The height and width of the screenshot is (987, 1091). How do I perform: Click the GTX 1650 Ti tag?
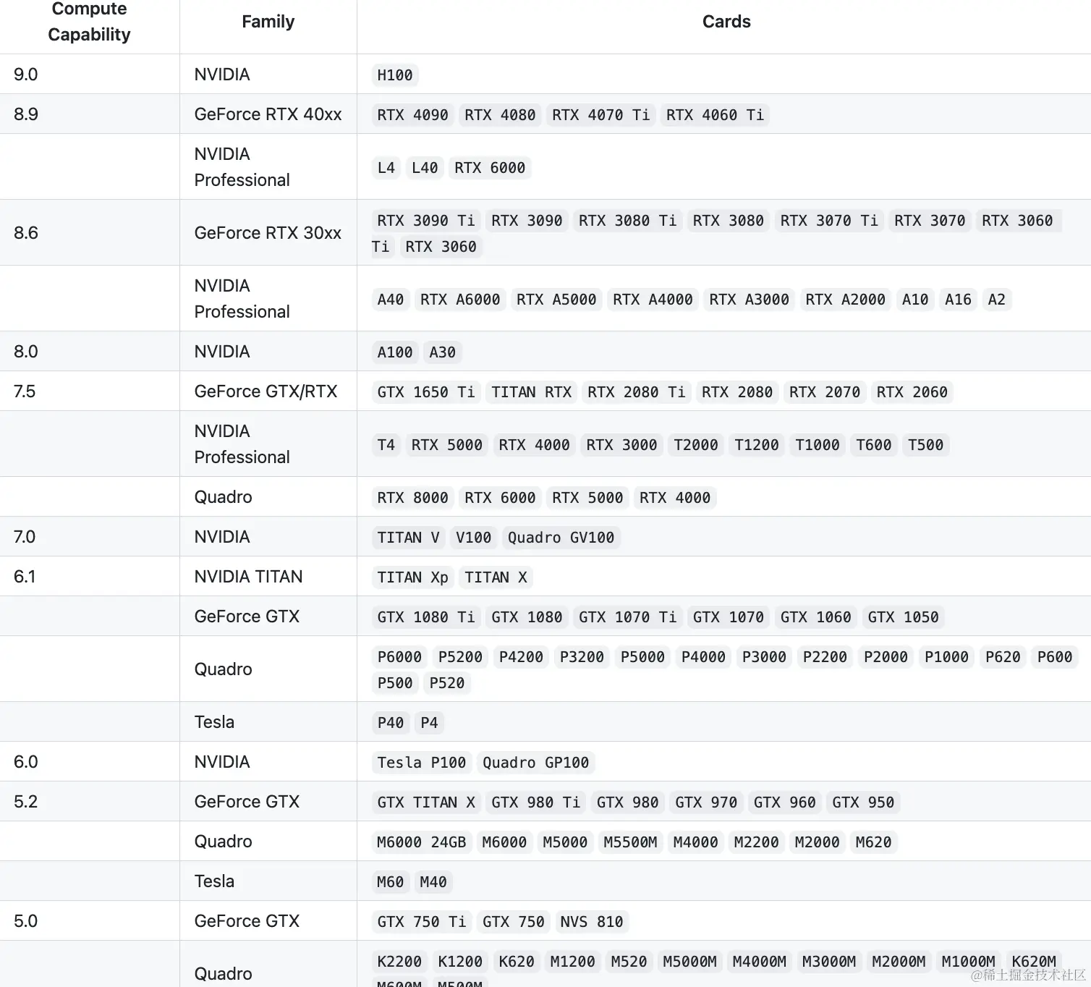[425, 392]
